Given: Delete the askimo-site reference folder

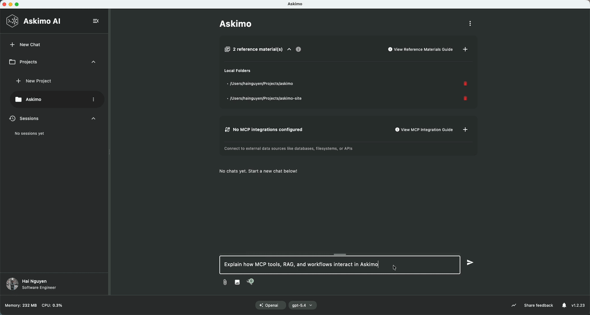Looking at the screenshot, I should (465, 98).
